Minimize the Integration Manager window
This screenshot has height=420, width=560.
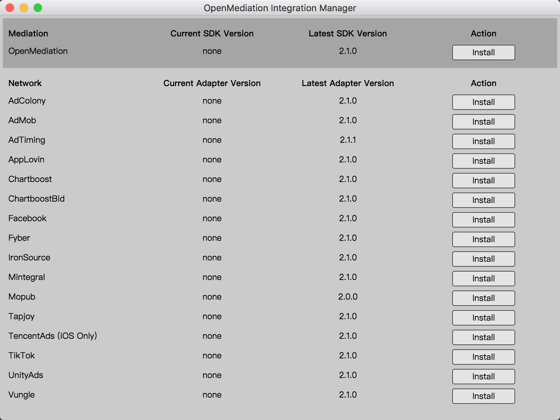click(x=24, y=8)
